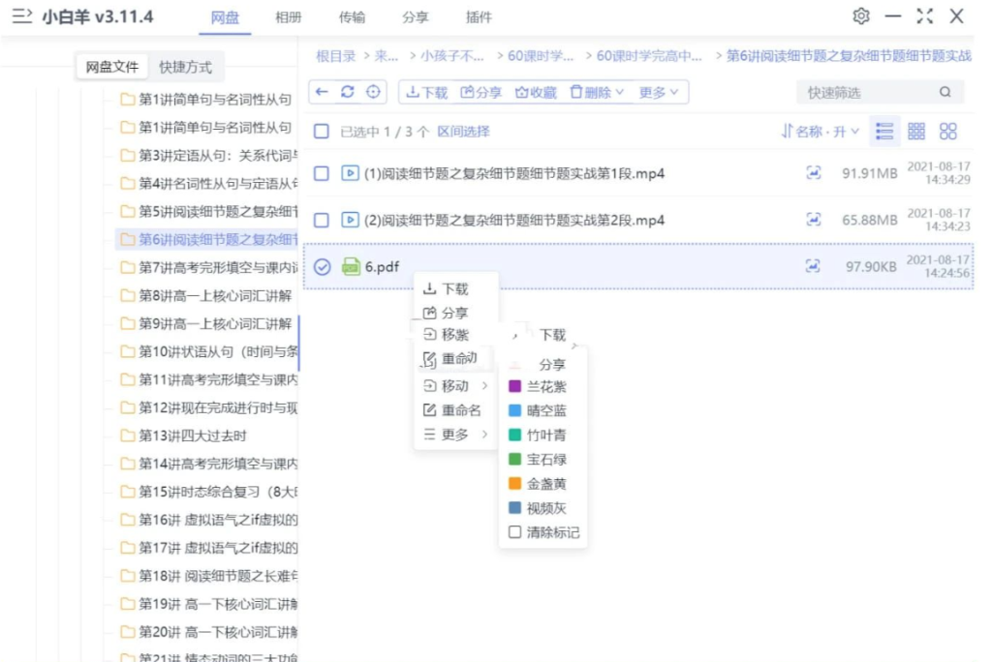Toggle the select-all checkbox beside 已选中

[x=322, y=131]
